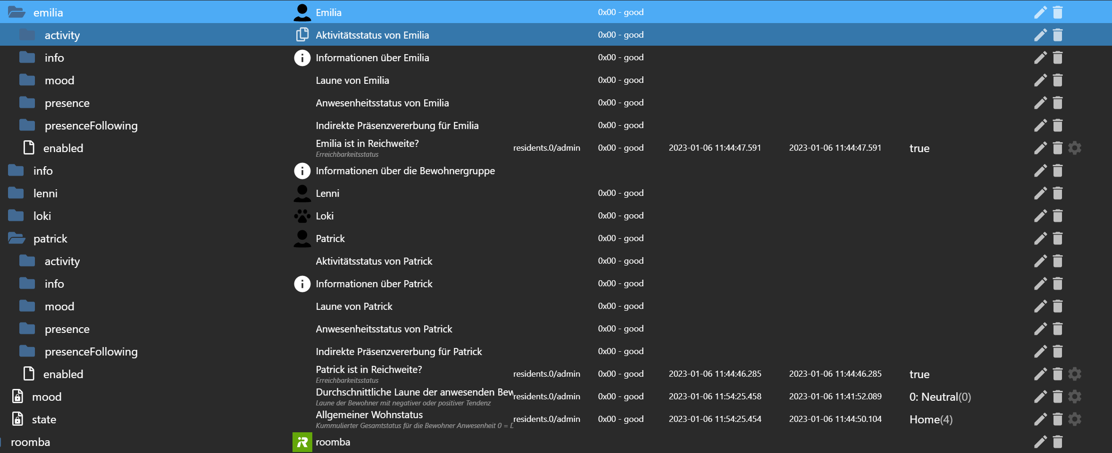Select the mood folder under emilia
Screen dimensions: 1112x453
59,81
